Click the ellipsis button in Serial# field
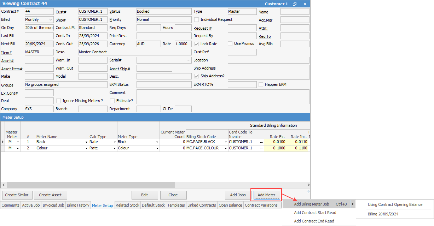This screenshot has height=226, width=434. point(189,60)
